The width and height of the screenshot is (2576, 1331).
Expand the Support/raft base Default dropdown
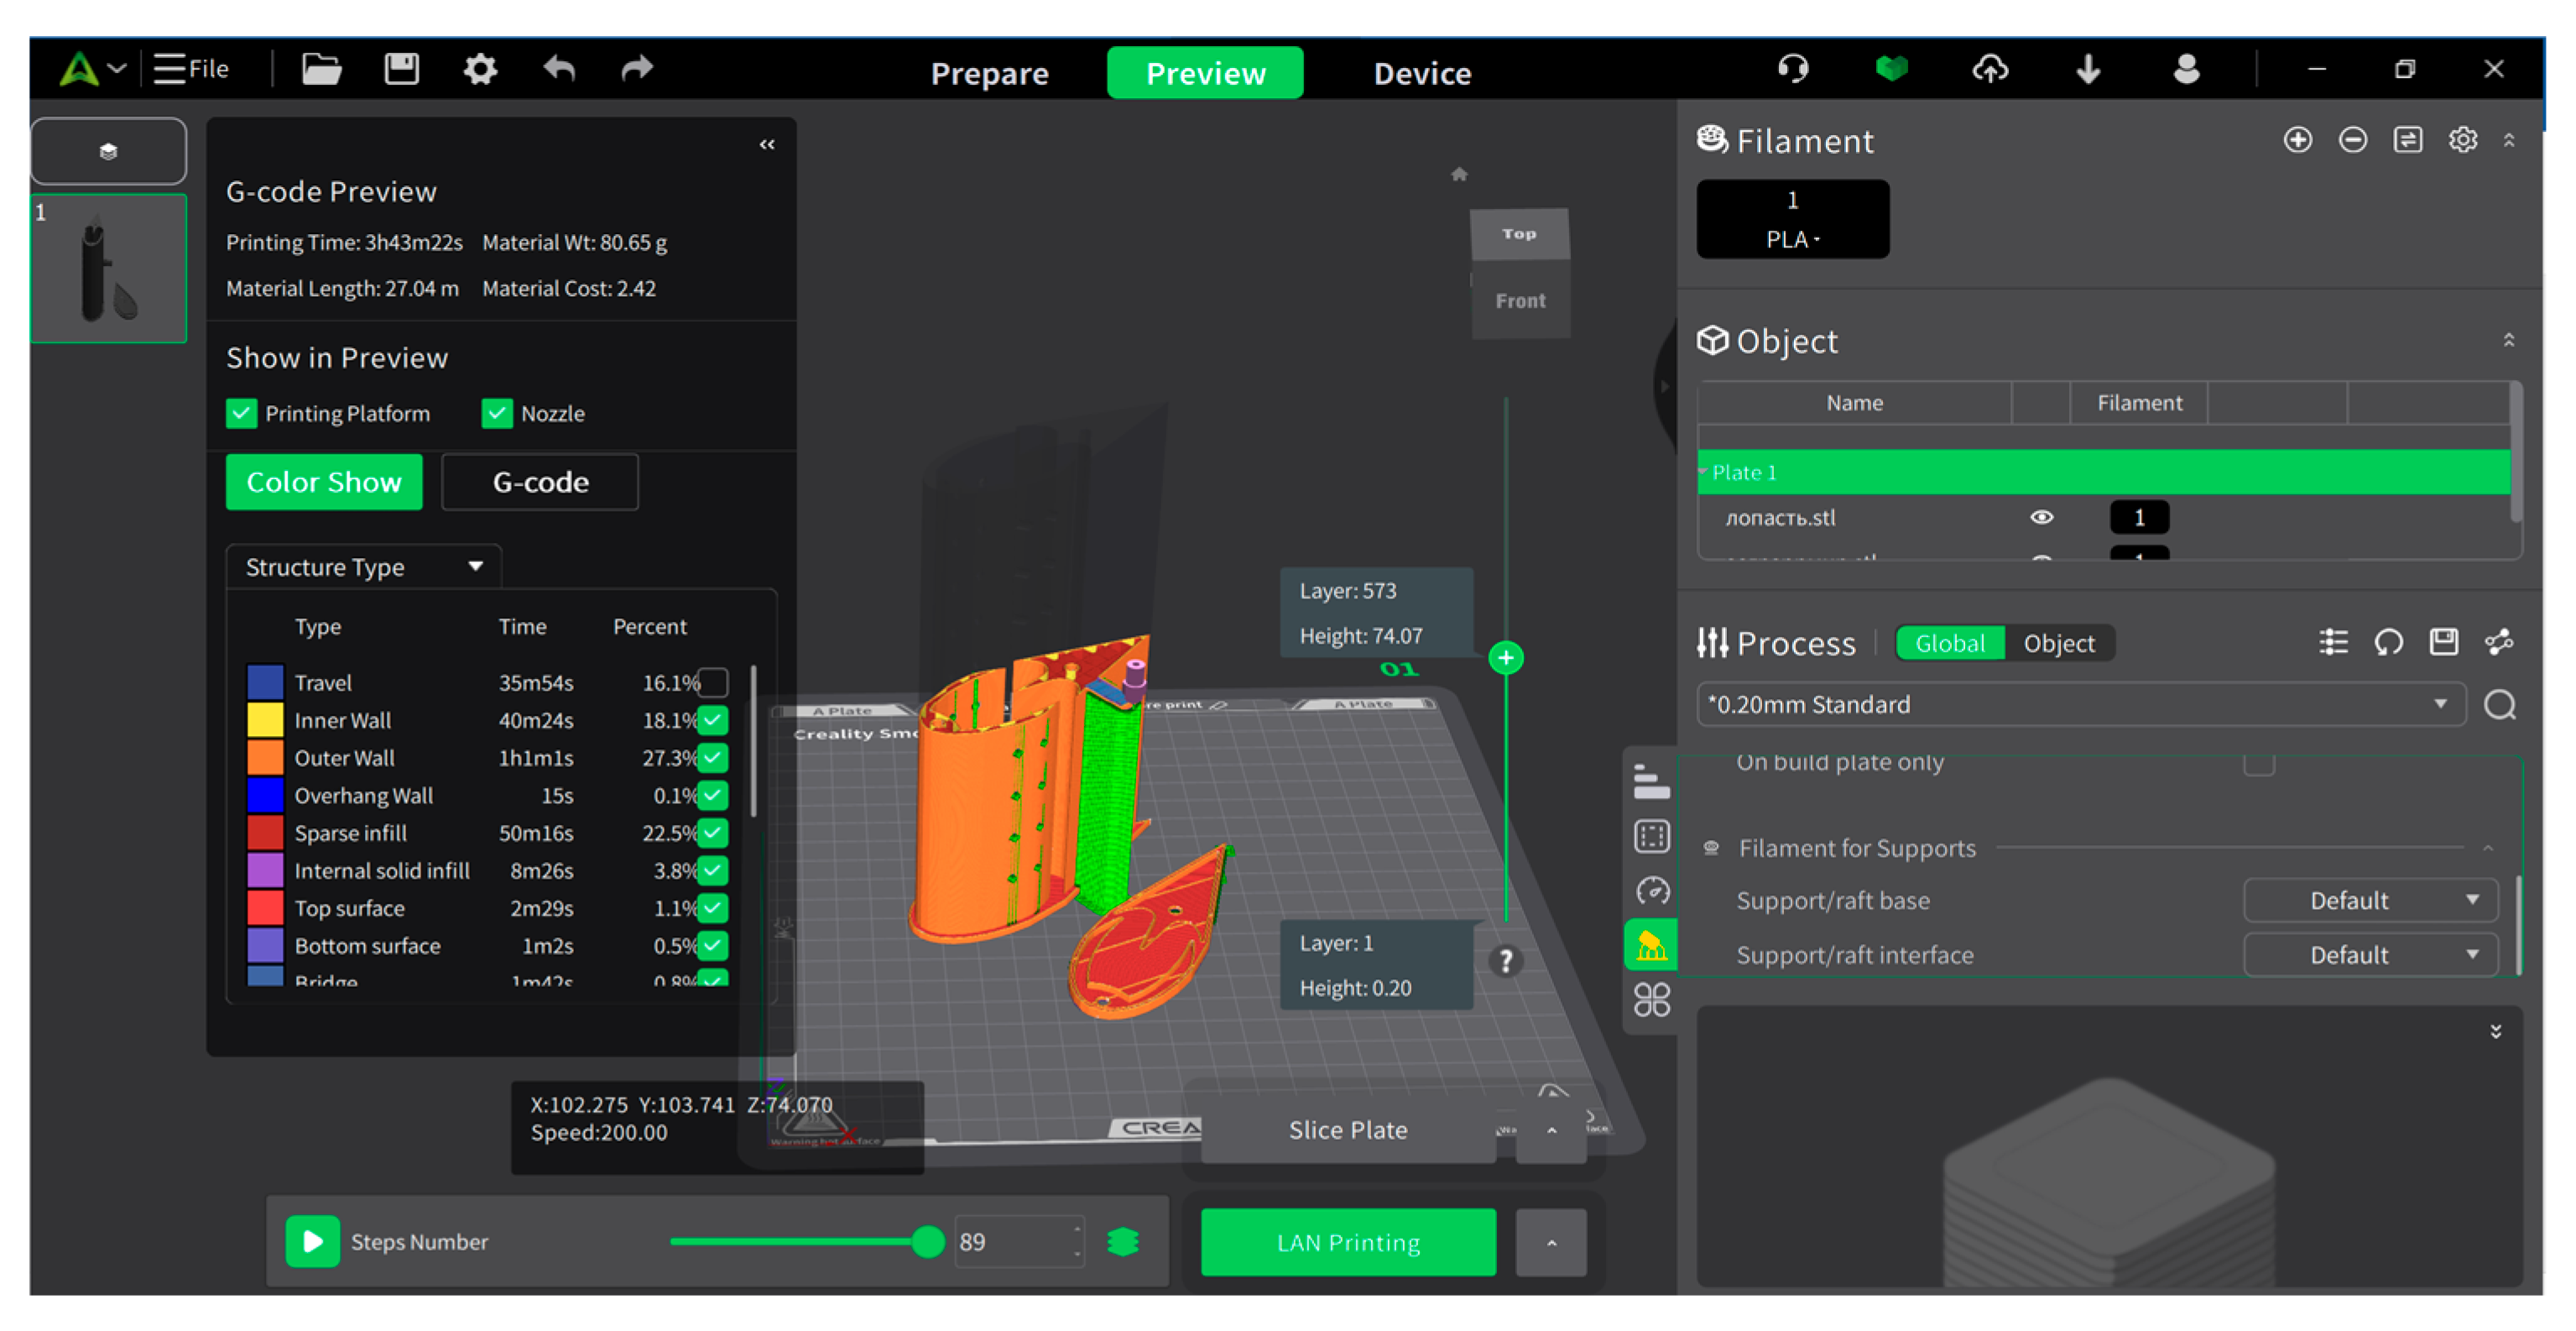pos(2370,900)
